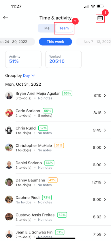
Task: Tap Danny Baumann's 42% activity badge
Action: click(53, 180)
